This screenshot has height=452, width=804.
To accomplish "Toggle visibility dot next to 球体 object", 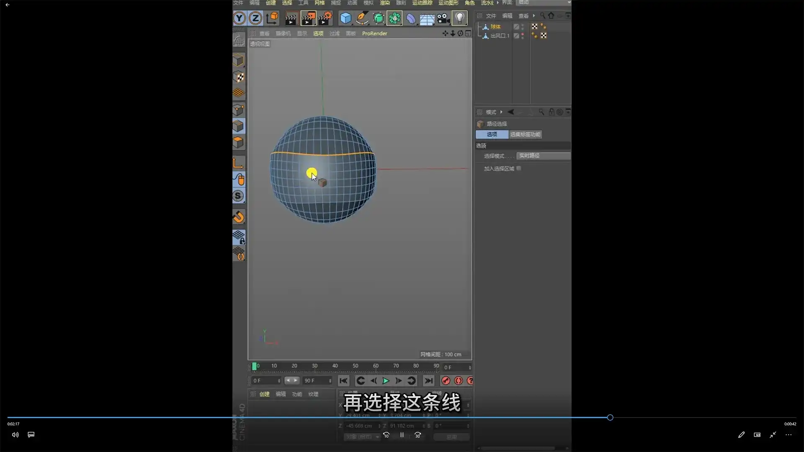I will coord(523,26).
